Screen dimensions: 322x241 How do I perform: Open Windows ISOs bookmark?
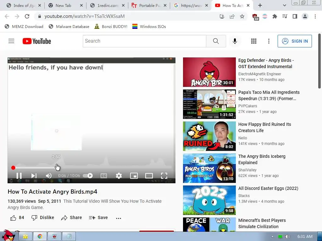pyautogui.click(x=149, y=26)
